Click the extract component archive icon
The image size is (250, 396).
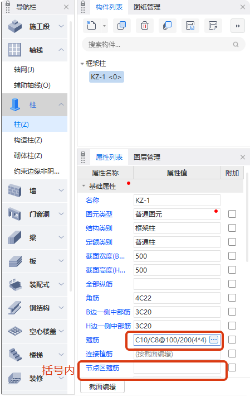click(213, 26)
